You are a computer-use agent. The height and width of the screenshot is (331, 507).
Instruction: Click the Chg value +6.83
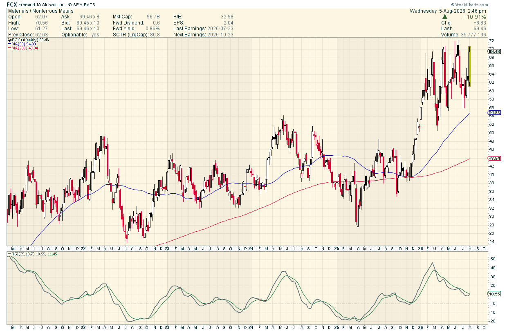click(x=479, y=23)
